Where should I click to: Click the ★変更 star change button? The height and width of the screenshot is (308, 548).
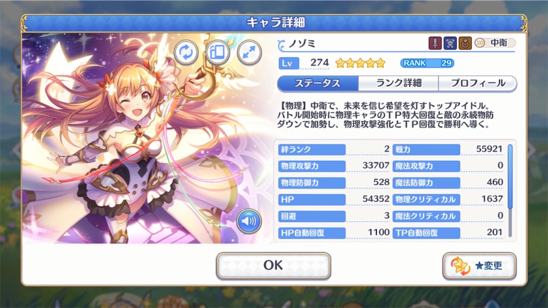coord(479,266)
